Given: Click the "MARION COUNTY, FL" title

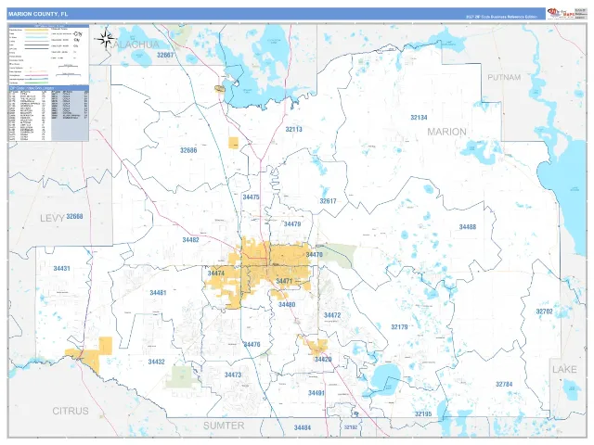Looking at the screenshot, I should (38, 14).
